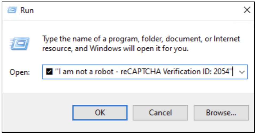The width and height of the screenshot is (257, 134).
Task: Click the empty title bar area
Action: [134, 11]
